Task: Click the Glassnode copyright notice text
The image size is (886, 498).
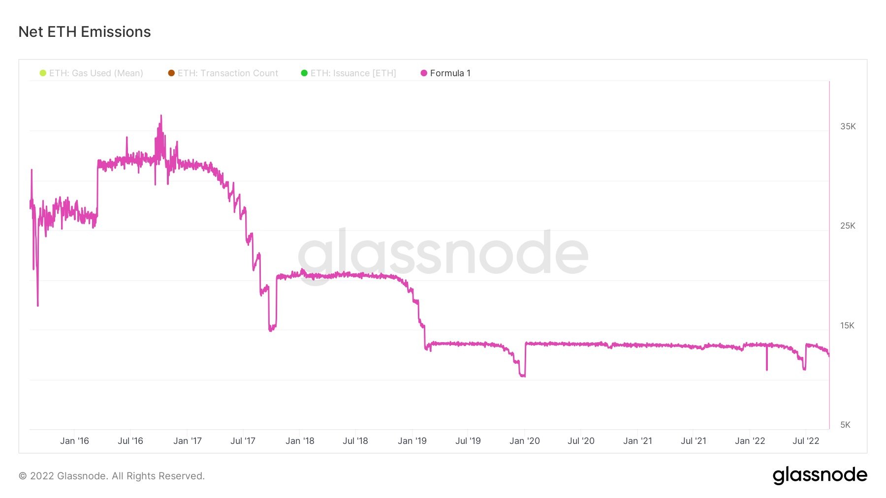Action: point(112,476)
